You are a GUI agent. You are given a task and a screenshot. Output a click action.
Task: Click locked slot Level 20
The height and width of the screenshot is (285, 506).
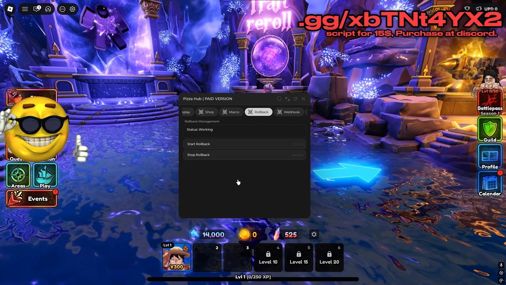pyautogui.click(x=329, y=257)
